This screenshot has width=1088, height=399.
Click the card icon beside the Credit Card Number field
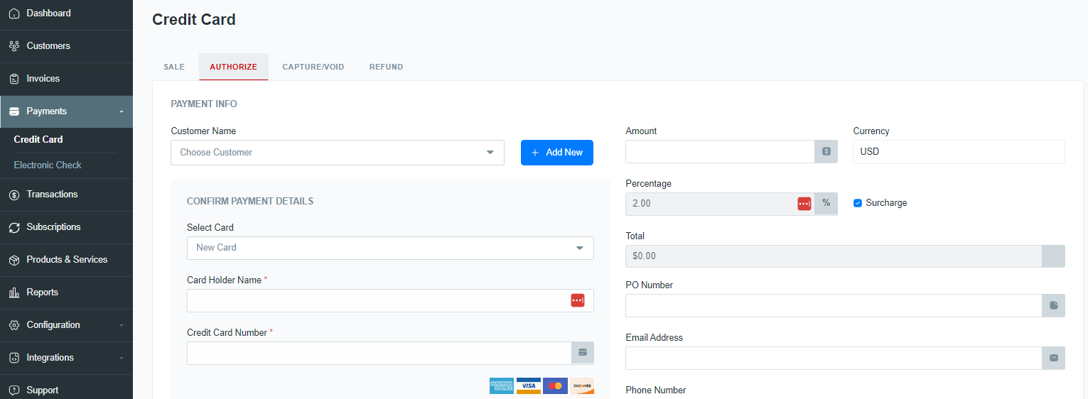583,353
